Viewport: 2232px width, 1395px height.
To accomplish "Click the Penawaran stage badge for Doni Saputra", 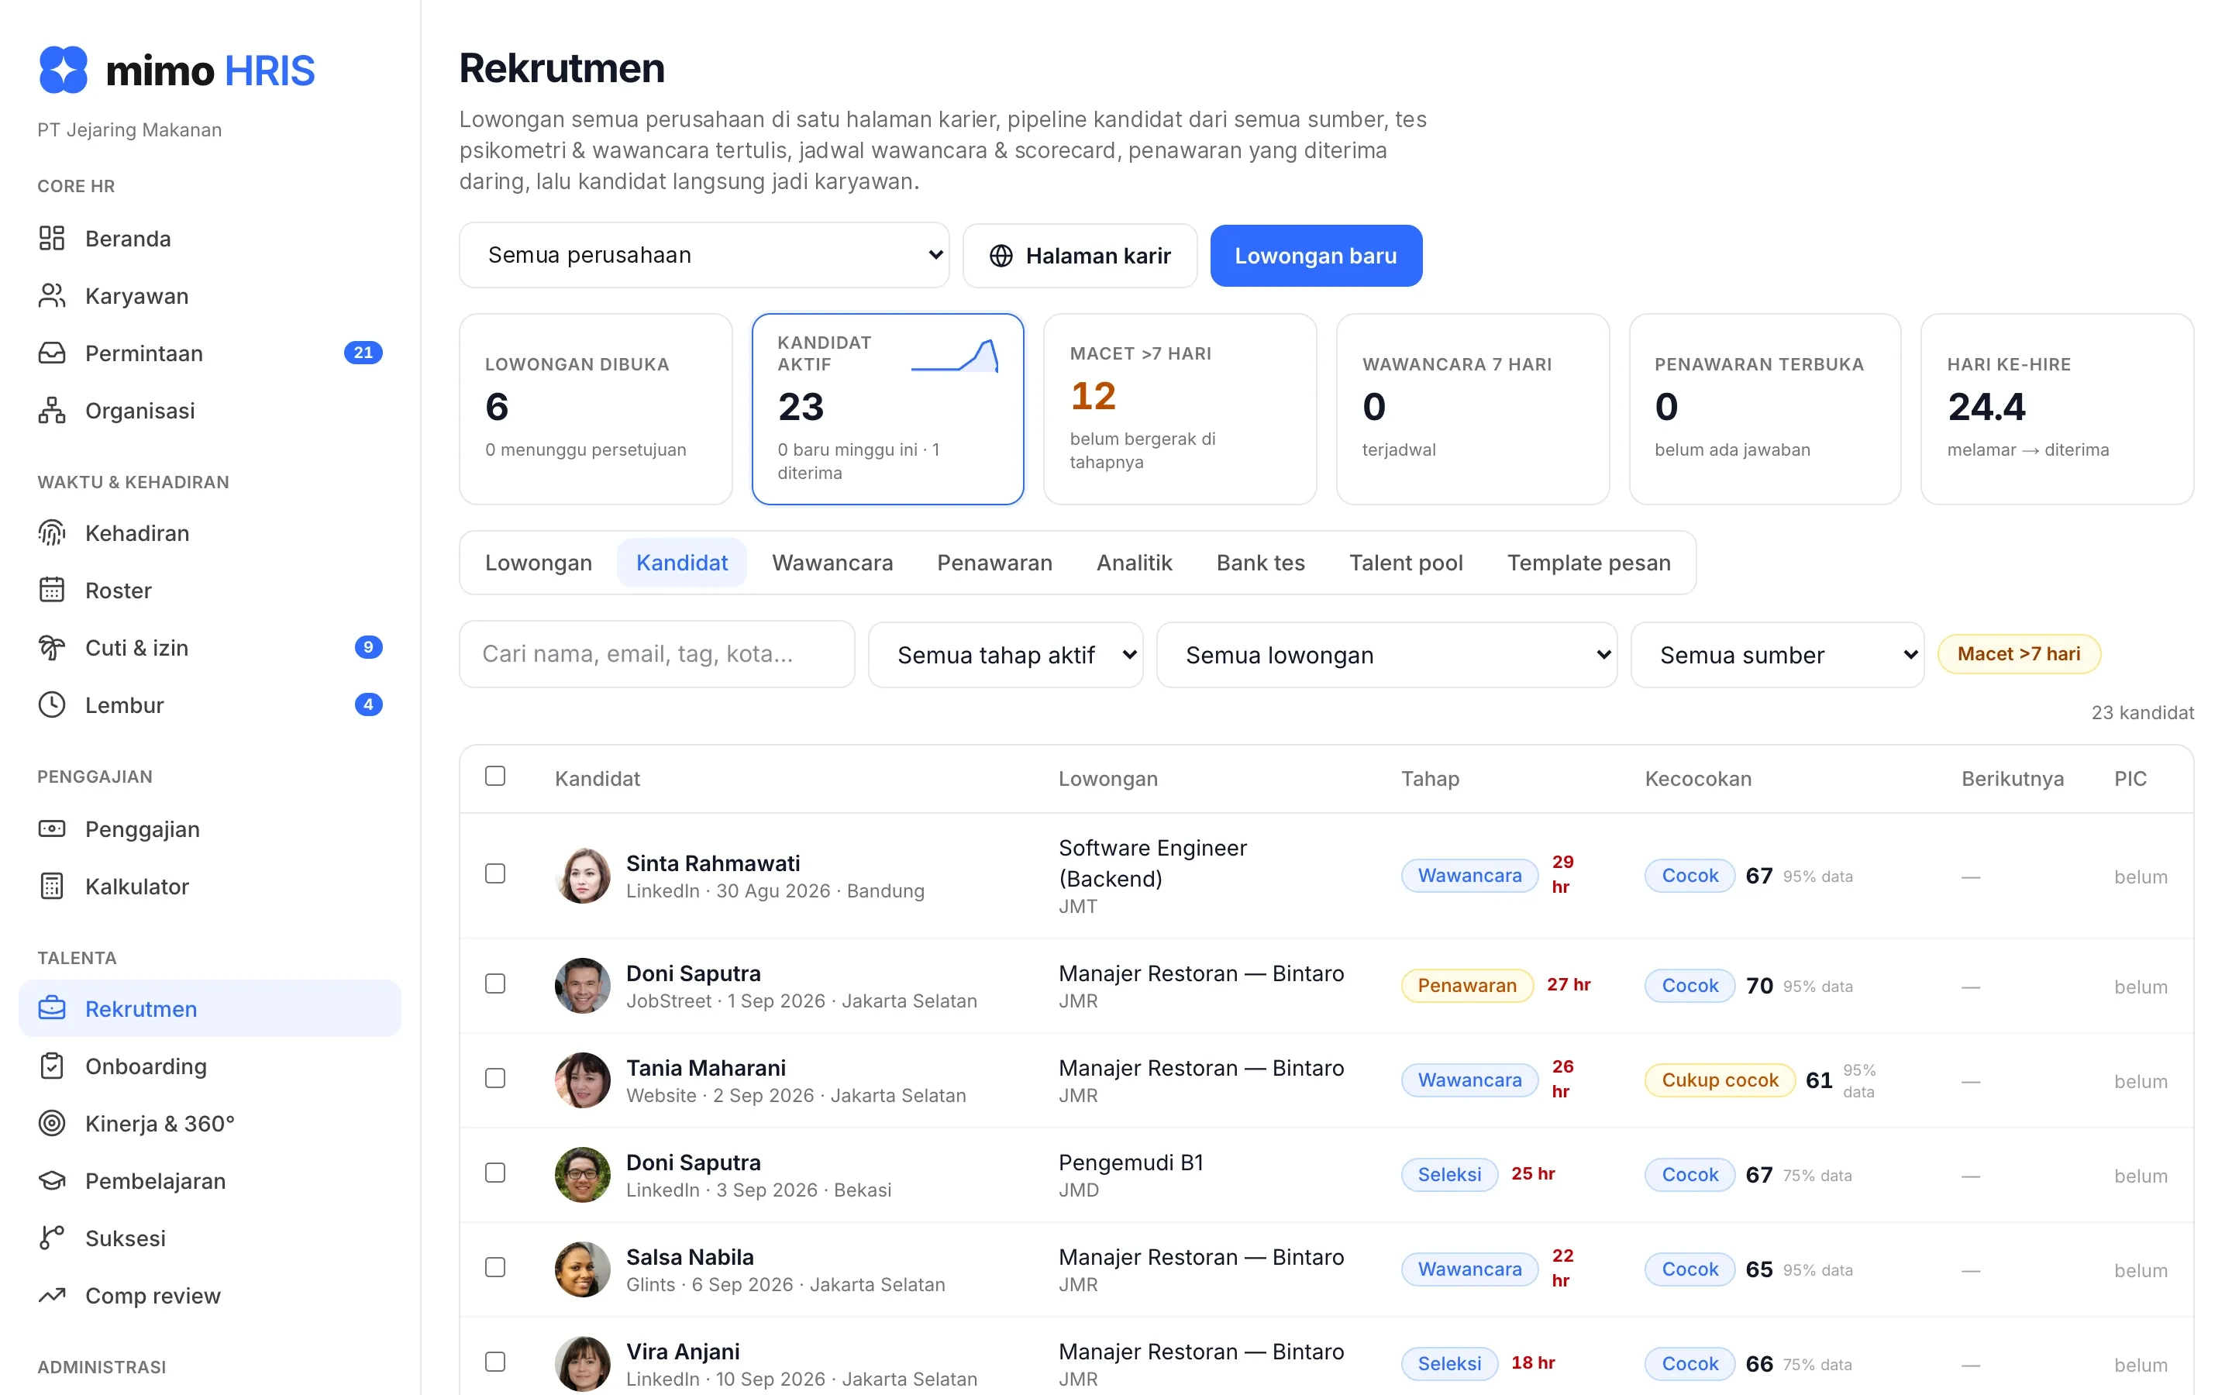I will click(x=1466, y=984).
